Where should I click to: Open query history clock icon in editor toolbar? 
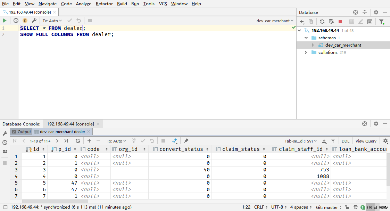(16, 21)
